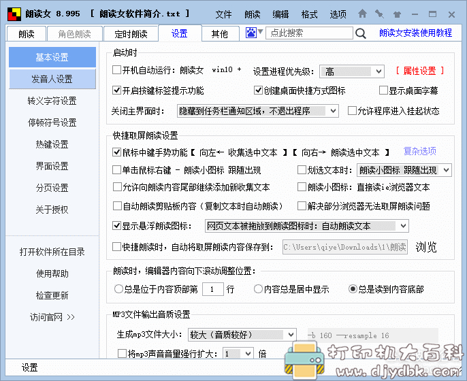Viewport: 467px width, 381px height.
Task: Click the save path input field
Action: [345, 248]
